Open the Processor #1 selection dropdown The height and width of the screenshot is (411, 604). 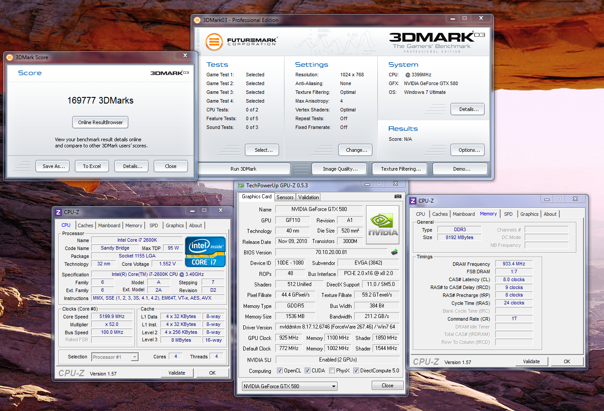click(115, 357)
